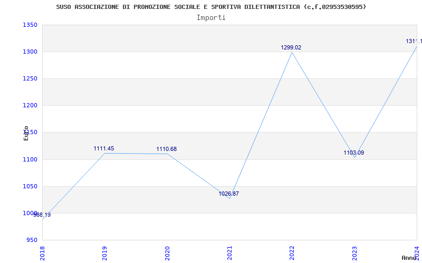Click the 1250 y-axis tick label

coord(30,78)
